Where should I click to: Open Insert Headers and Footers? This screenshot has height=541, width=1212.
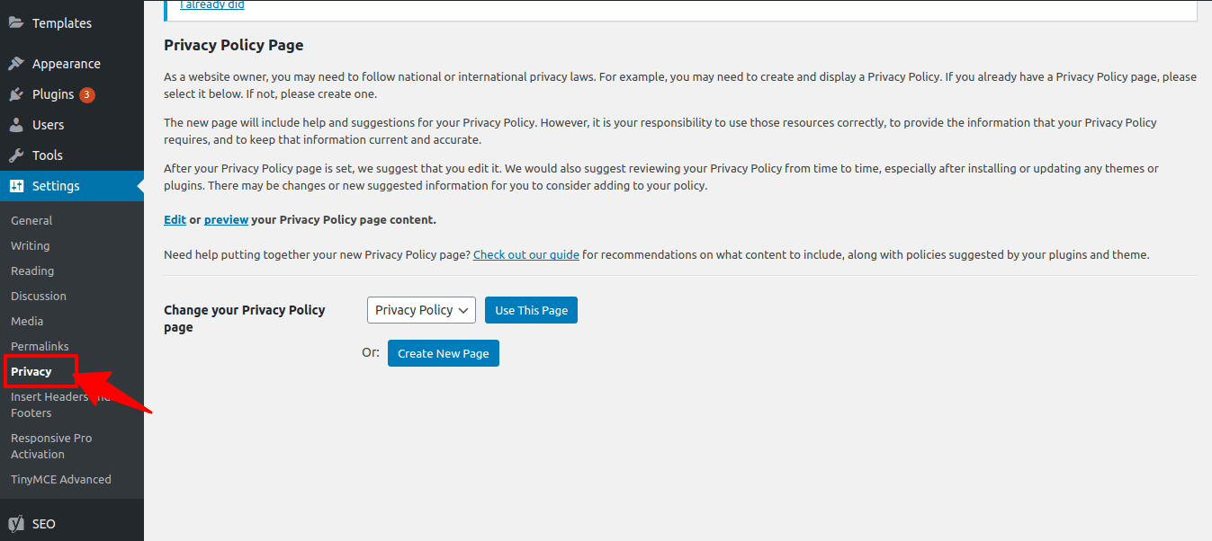[x=49, y=404]
